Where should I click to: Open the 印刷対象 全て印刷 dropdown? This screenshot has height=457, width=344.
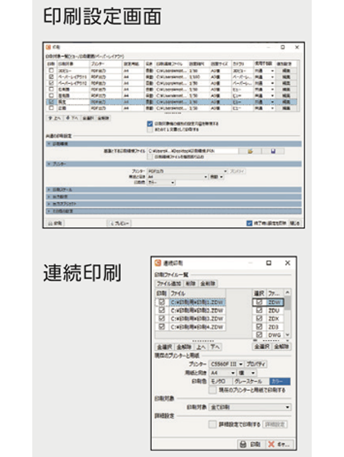(250, 407)
